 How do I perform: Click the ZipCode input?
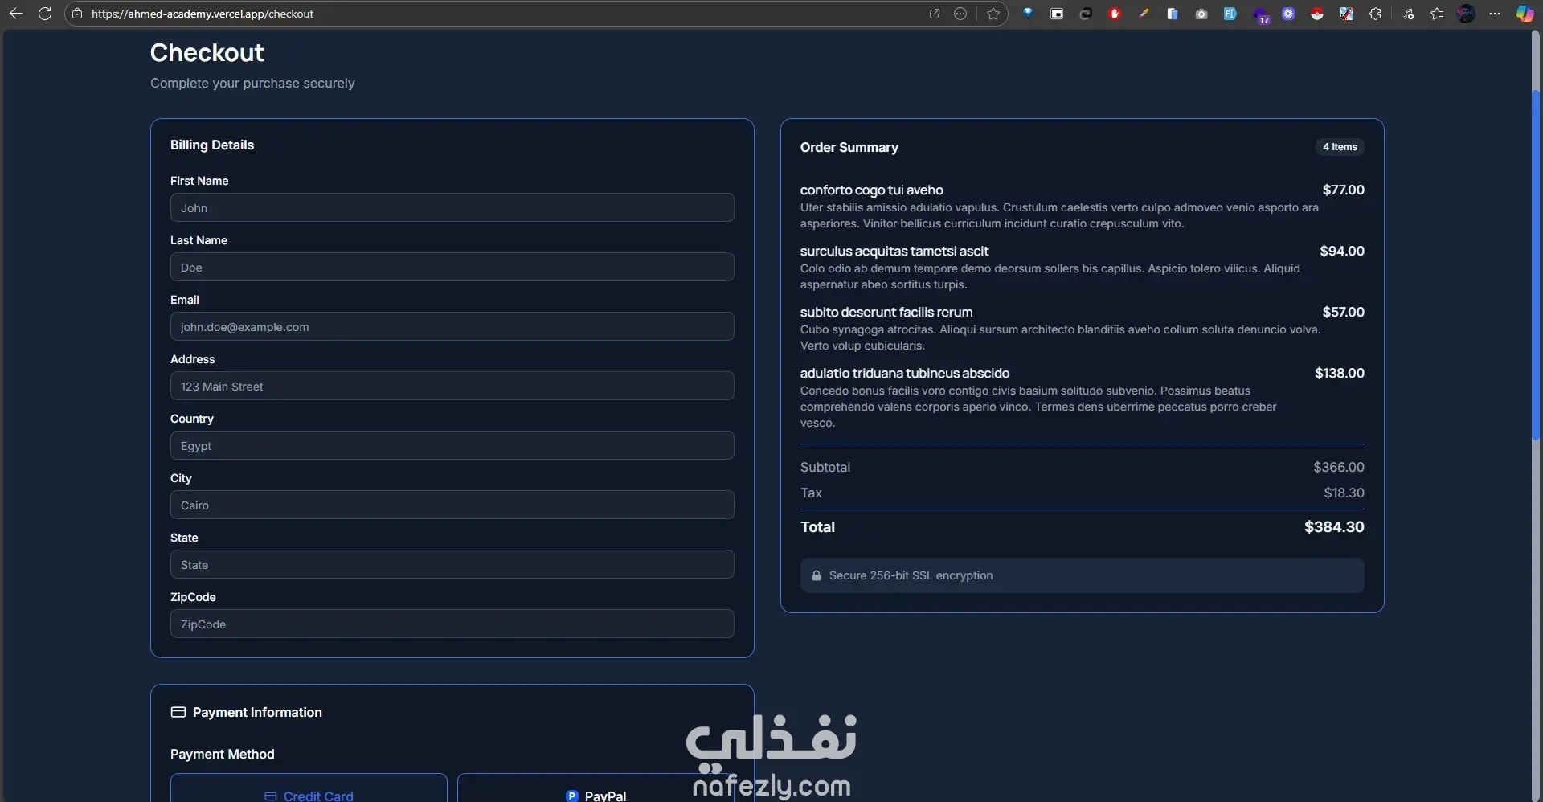click(452, 624)
